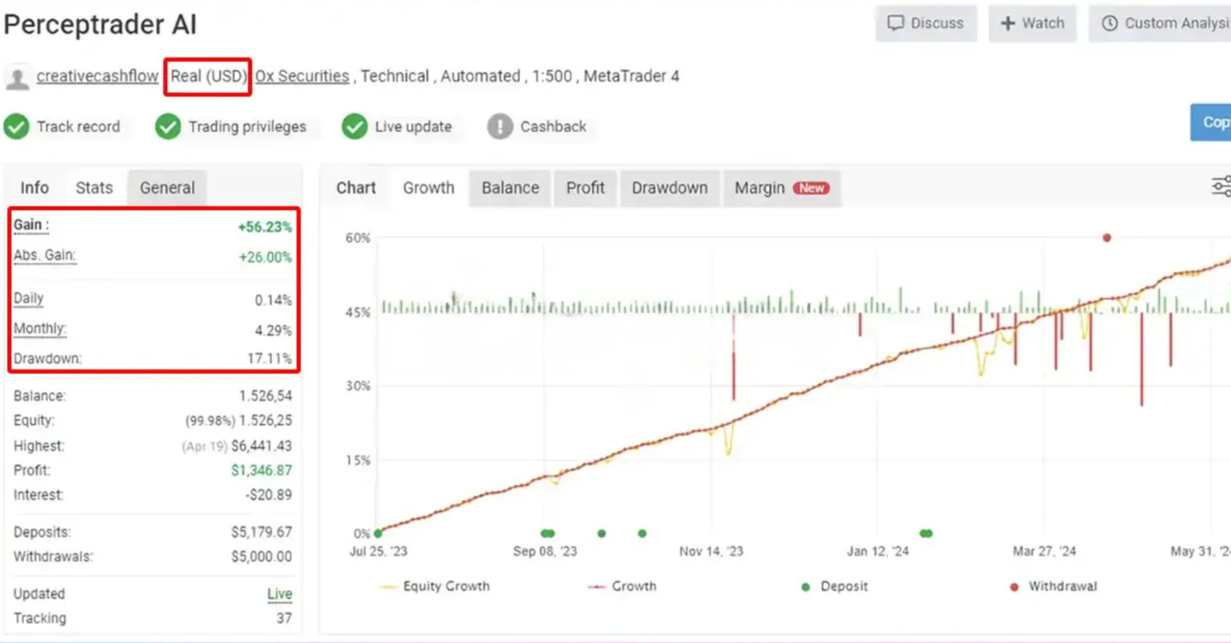Switch to the Stats tab
The width and height of the screenshot is (1231, 643).
(x=94, y=188)
